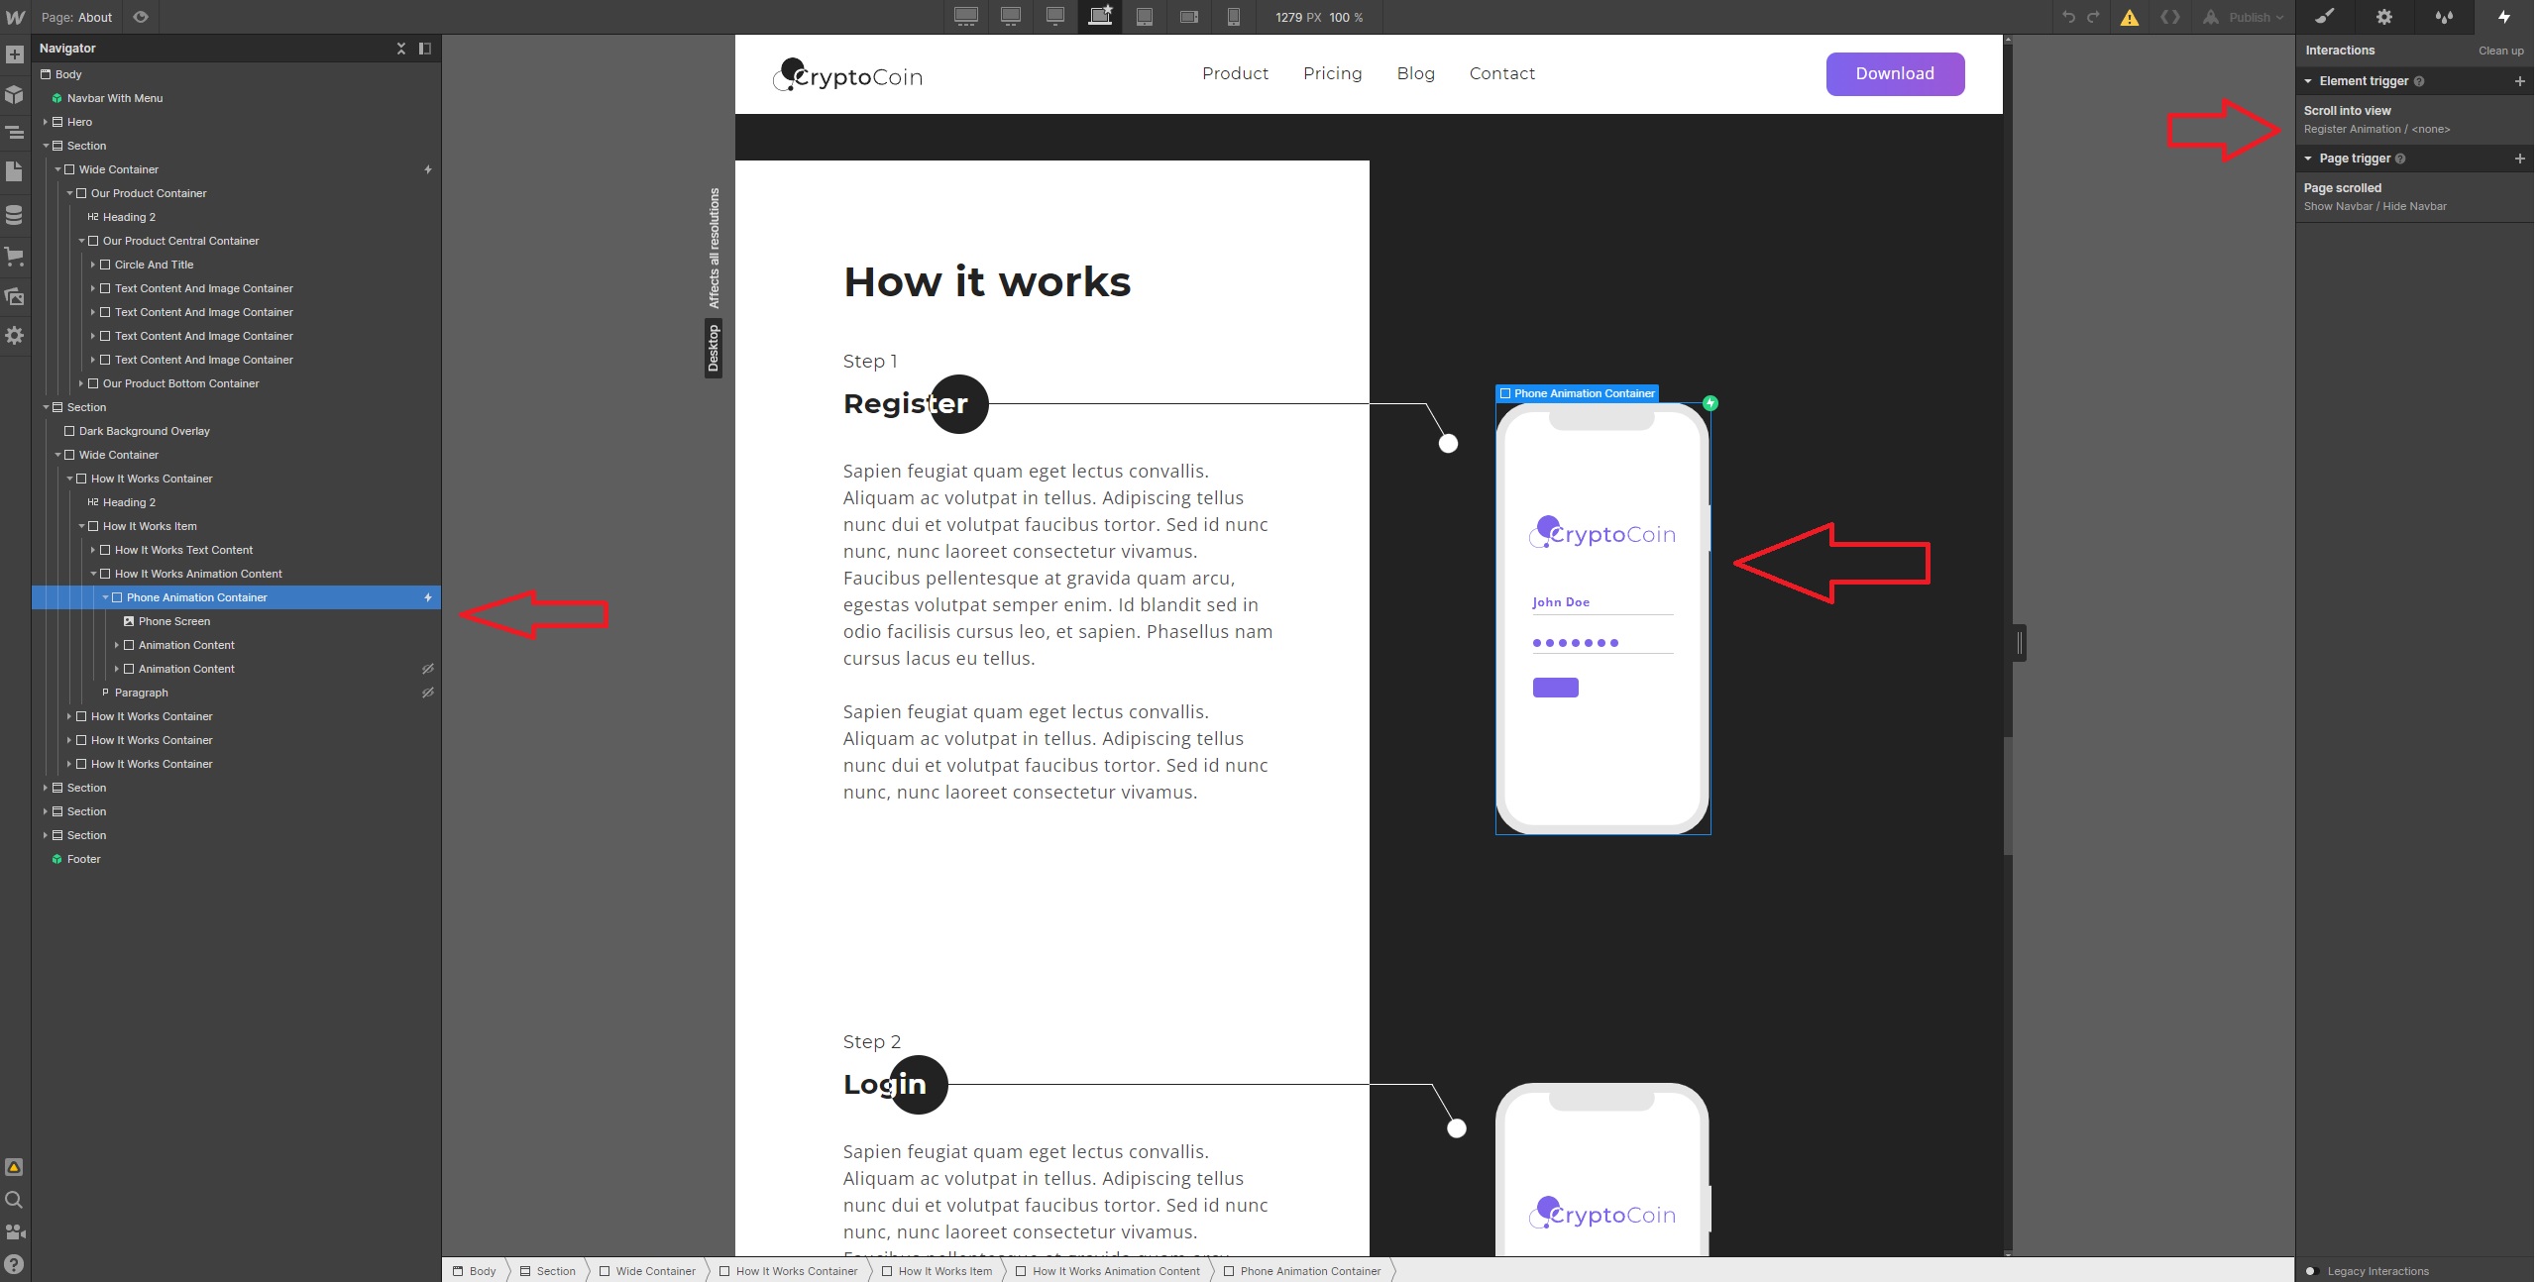Open the Webflow main menu logo
Image resolution: width=2539 pixels, height=1282 pixels.
(15, 17)
